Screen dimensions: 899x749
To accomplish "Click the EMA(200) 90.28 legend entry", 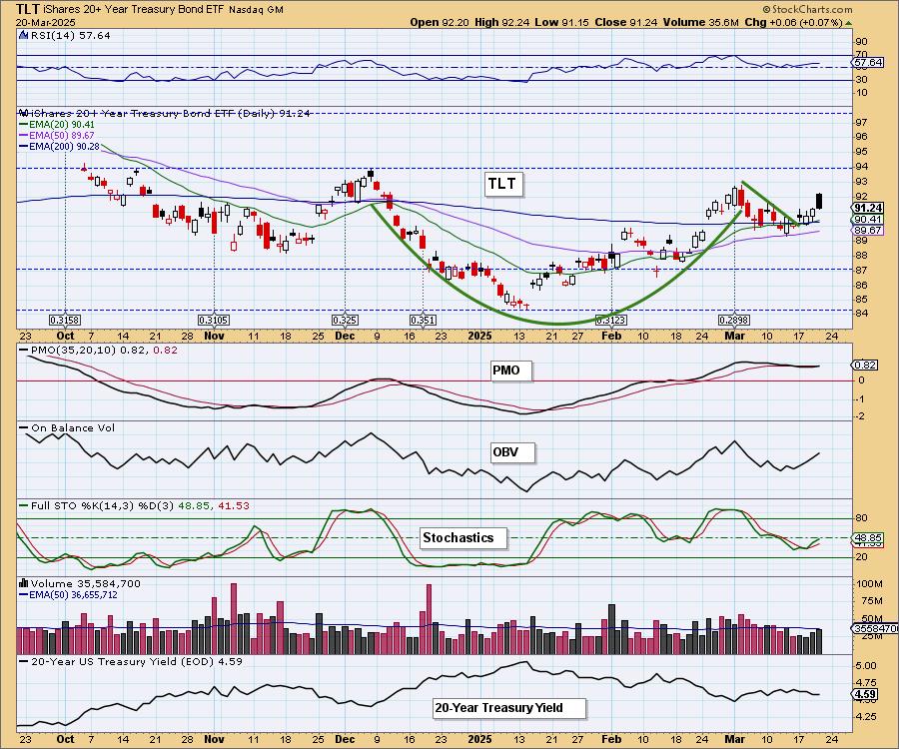I will coord(60,147).
